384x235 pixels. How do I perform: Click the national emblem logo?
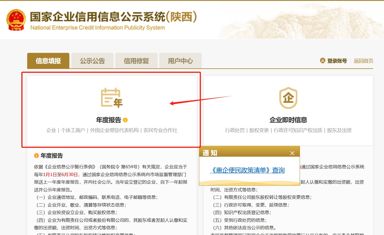point(16,20)
